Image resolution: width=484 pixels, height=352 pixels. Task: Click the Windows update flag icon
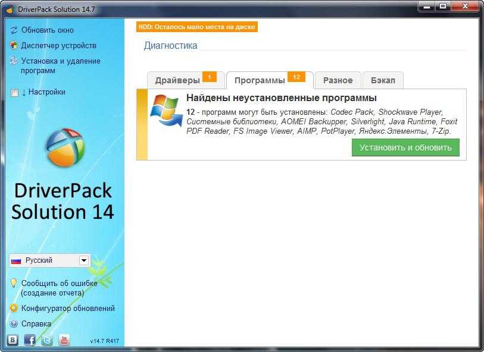(x=167, y=111)
